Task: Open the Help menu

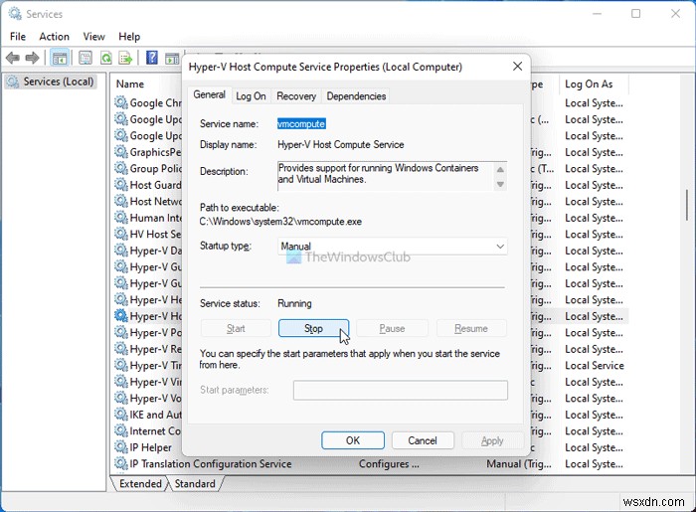Action: point(129,37)
